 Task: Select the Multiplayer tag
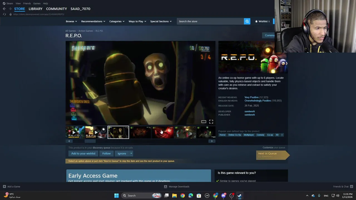tap(249, 135)
